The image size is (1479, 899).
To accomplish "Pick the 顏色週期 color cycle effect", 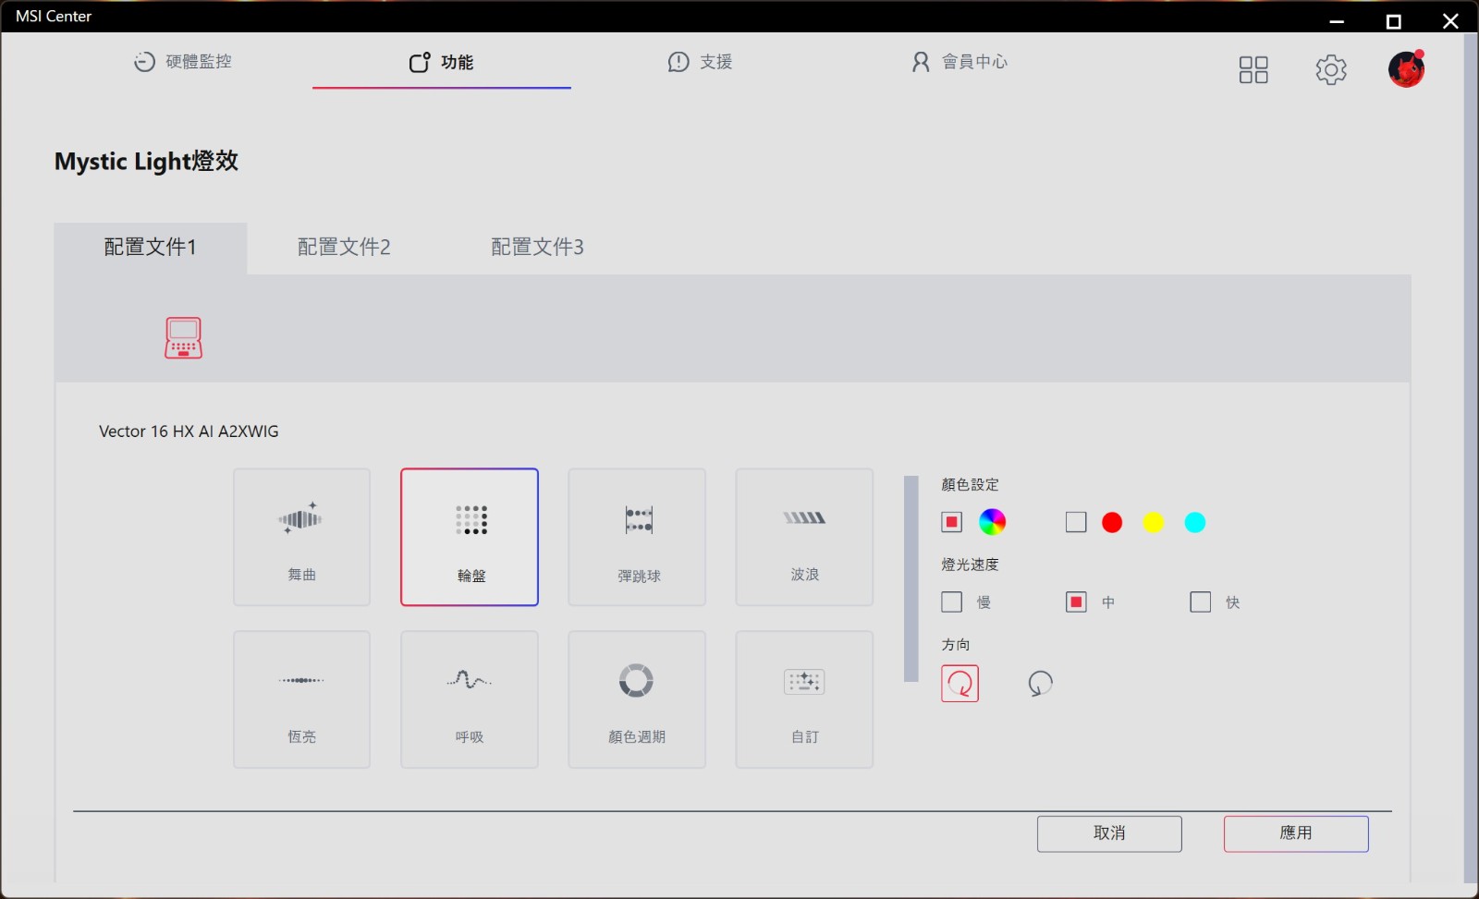I will [637, 699].
